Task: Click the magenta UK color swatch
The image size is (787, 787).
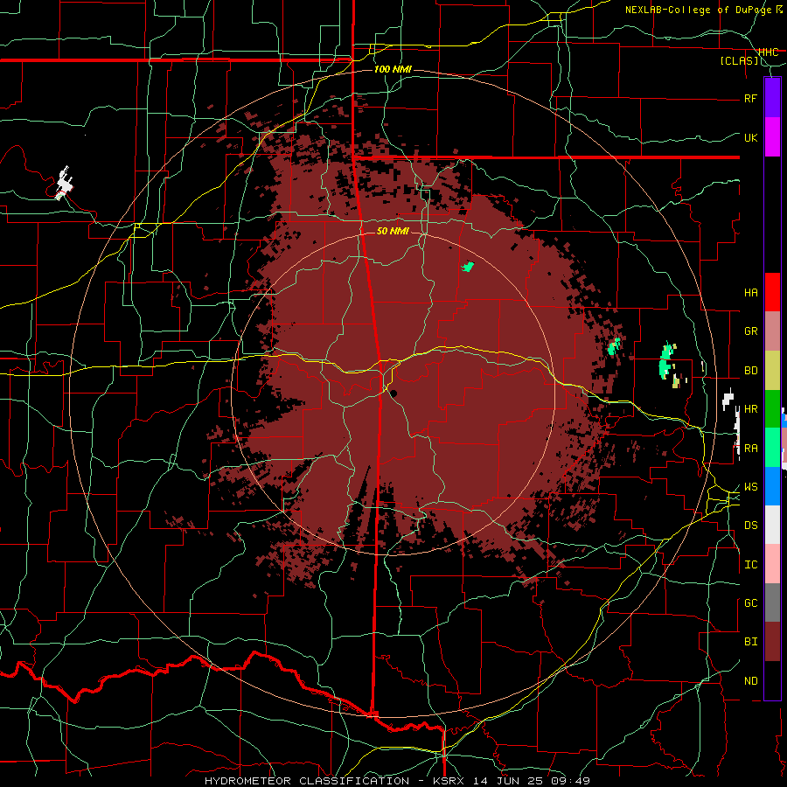Action: (x=772, y=137)
